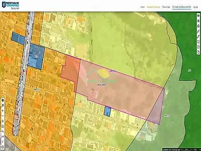Click the APP zone label on dark green area

(x=190, y=71)
